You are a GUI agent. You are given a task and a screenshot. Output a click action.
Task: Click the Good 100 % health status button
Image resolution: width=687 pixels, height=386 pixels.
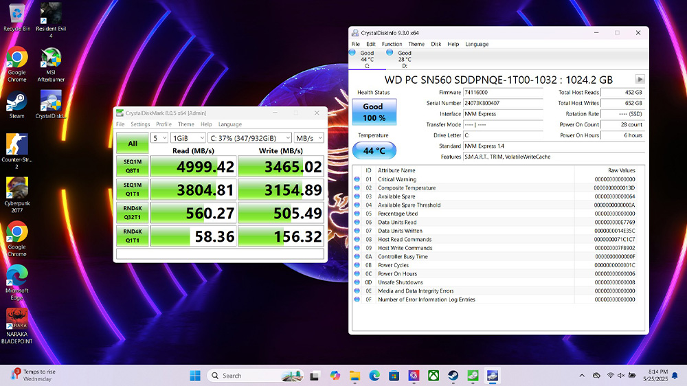click(374, 112)
